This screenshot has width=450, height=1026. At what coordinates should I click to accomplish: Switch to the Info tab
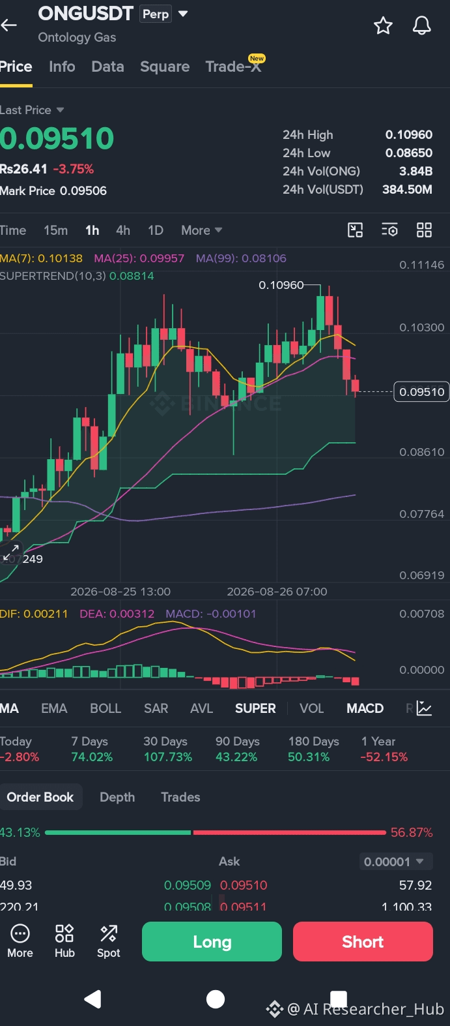[x=62, y=67]
